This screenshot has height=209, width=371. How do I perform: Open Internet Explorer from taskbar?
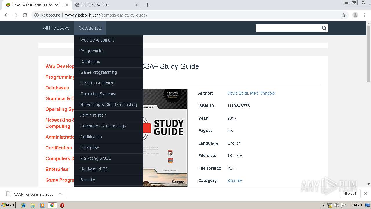tap(23, 205)
